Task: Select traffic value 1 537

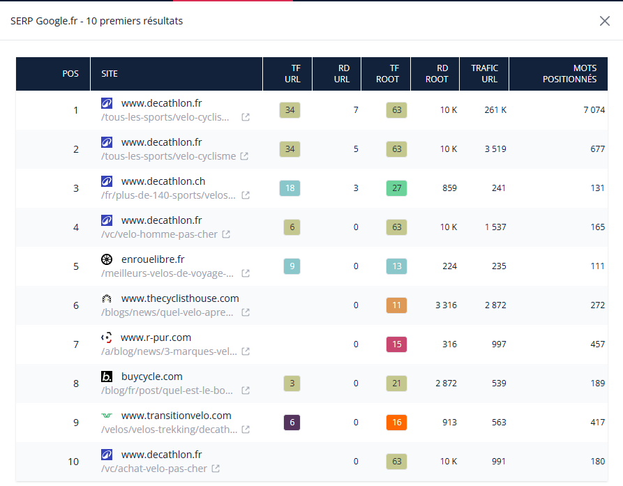Action: pos(495,227)
